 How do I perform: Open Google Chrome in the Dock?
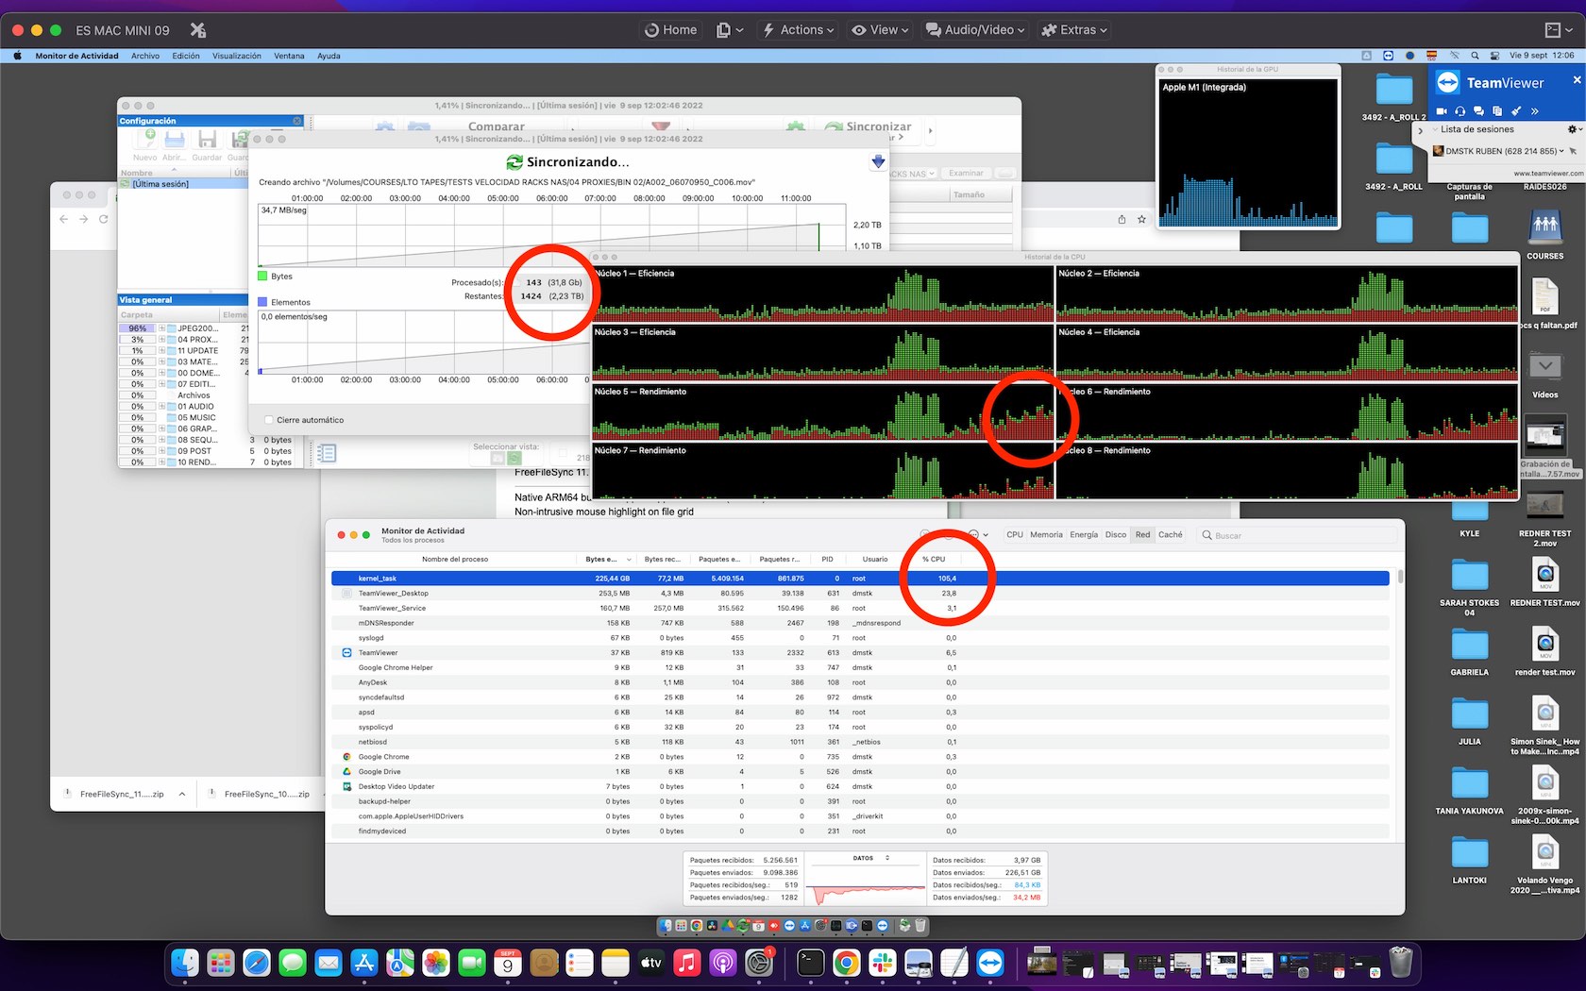click(x=847, y=963)
